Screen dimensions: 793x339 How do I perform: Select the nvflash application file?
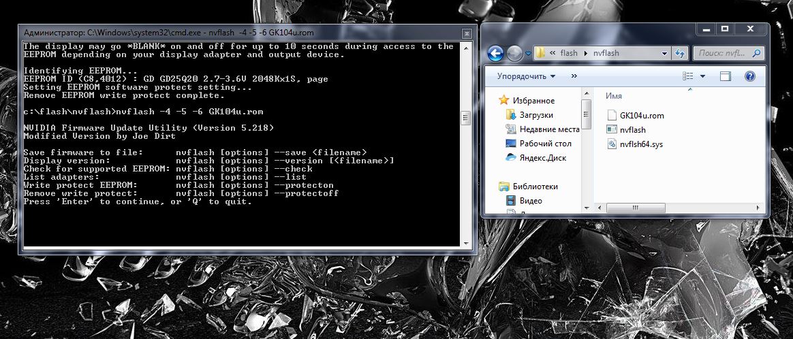pos(633,130)
